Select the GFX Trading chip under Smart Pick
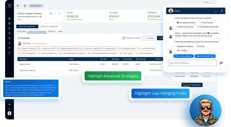 126,53
